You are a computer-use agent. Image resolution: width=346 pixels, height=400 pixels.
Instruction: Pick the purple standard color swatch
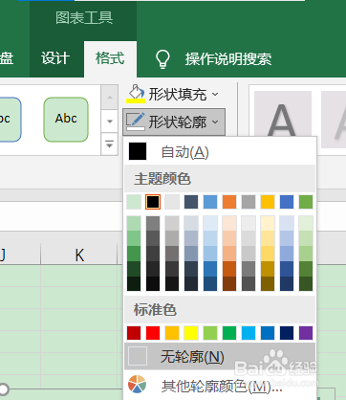pyautogui.click(x=306, y=333)
